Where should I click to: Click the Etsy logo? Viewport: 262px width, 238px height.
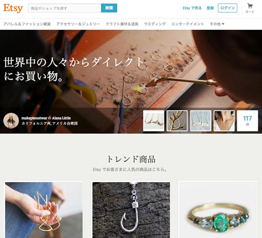(13, 8)
